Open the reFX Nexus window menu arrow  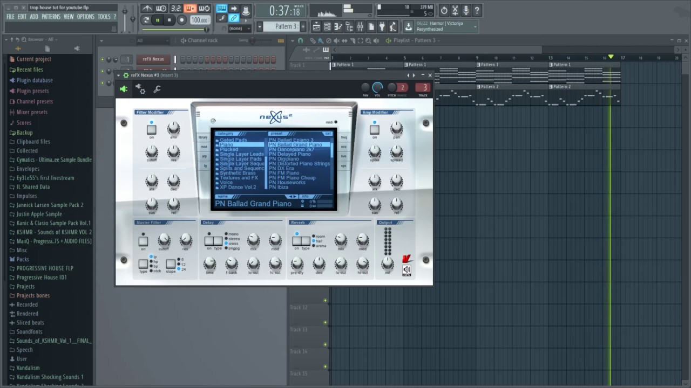coord(119,75)
